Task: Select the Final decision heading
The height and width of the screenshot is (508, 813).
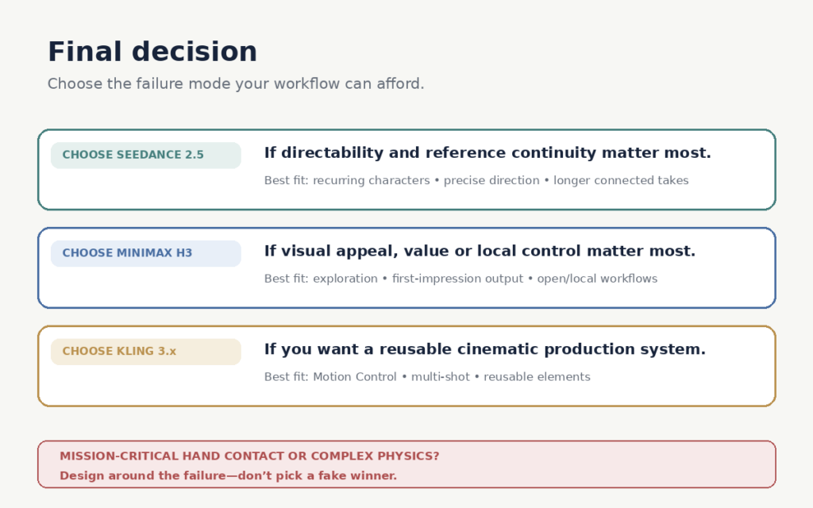Action: click(152, 52)
